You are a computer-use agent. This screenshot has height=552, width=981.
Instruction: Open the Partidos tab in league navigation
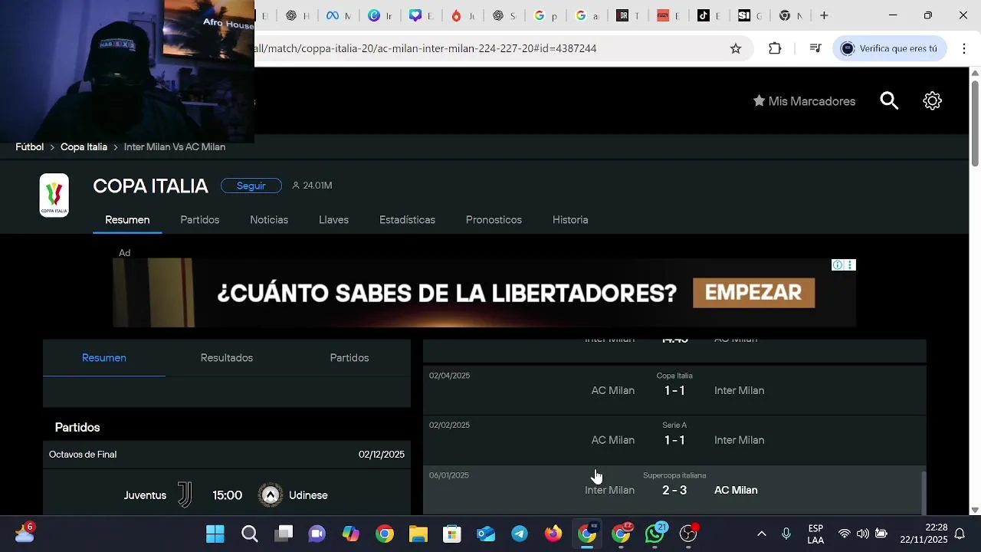(200, 220)
